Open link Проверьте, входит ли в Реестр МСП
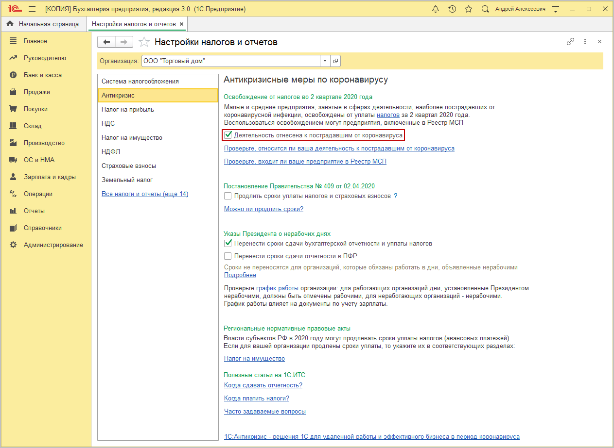Image resolution: width=614 pixels, height=448 pixels. [305, 162]
